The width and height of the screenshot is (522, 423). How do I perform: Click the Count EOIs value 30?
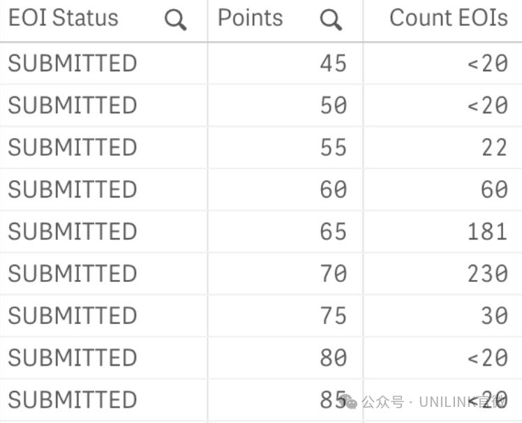[x=494, y=316]
